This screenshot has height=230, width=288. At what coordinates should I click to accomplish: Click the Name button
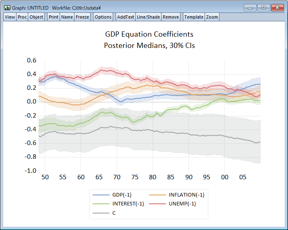(67, 17)
